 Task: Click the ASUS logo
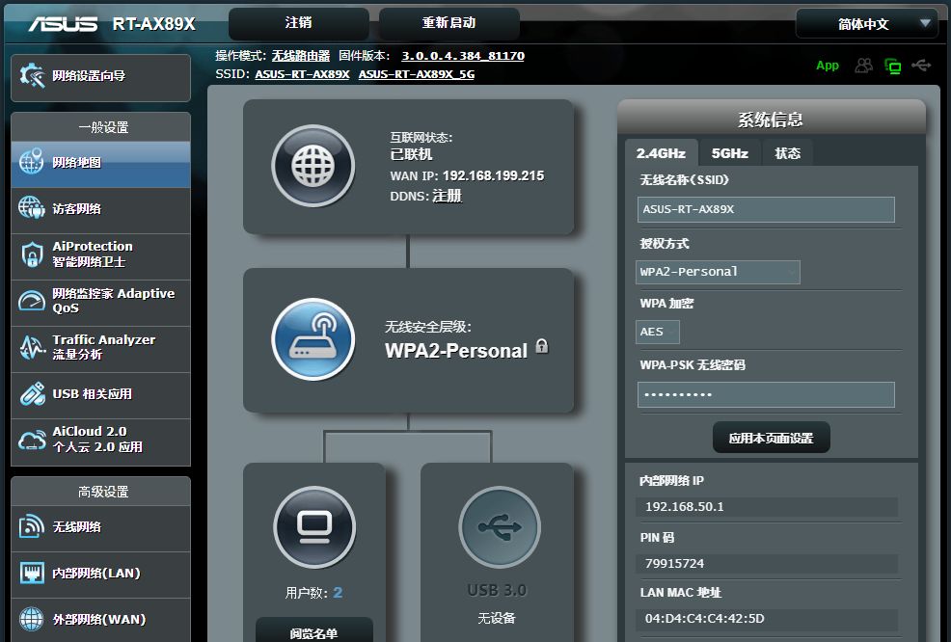(63, 24)
